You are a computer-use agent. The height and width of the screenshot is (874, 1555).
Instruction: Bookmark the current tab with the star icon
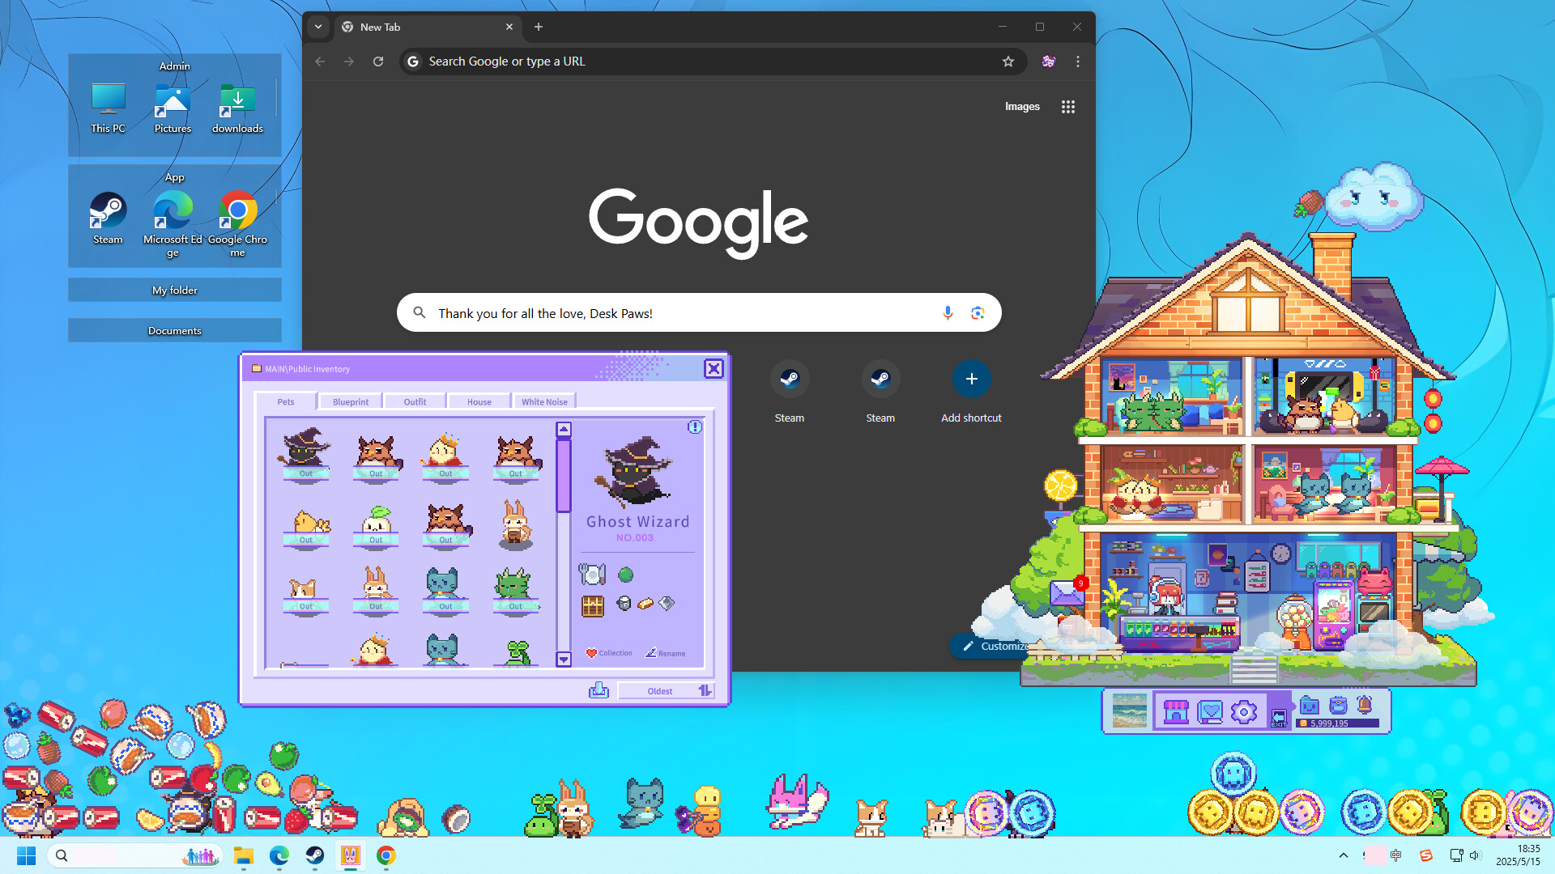pyautogui.click(x=1008, y=61)
